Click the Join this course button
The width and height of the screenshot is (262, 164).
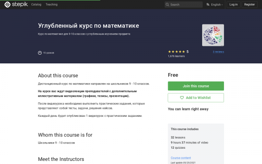point(196,86)
